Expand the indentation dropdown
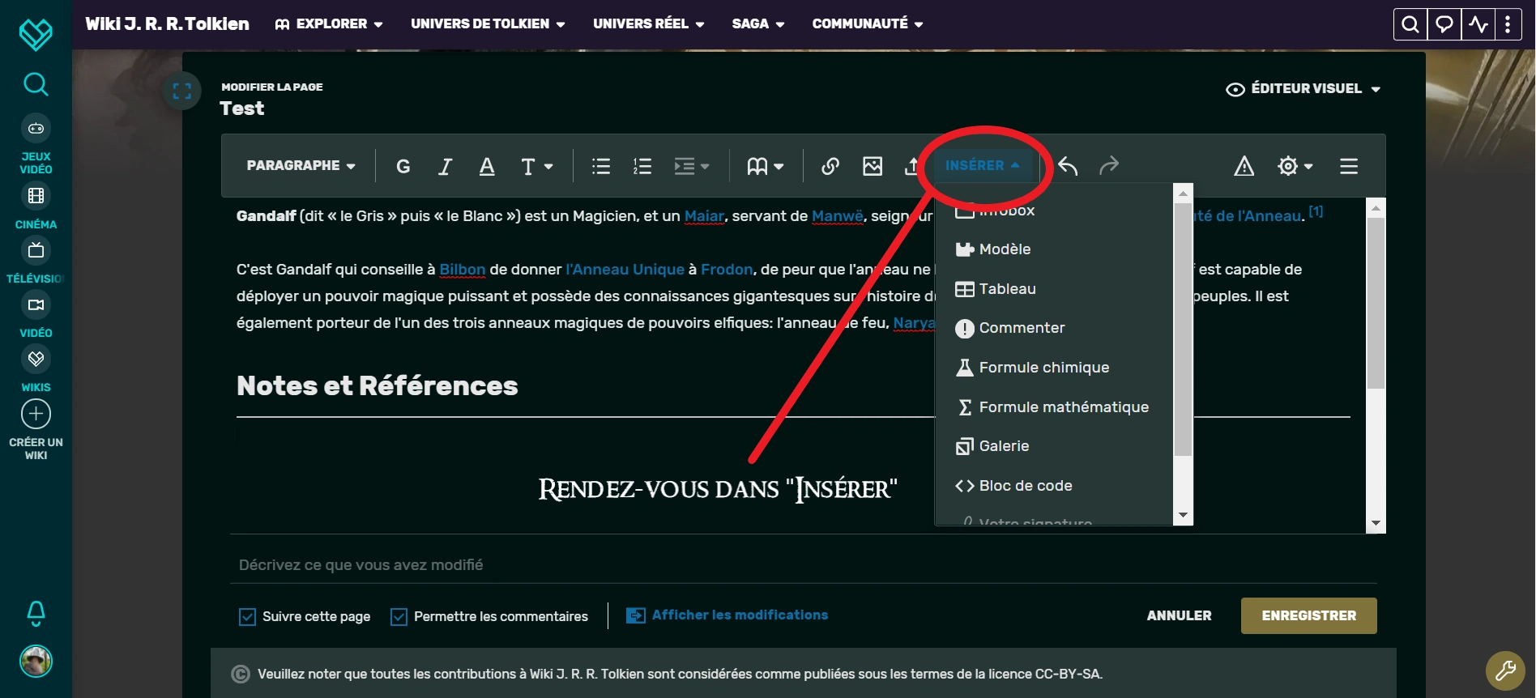This screenshot has width=1536, height=698. click(x=692, y=166)
